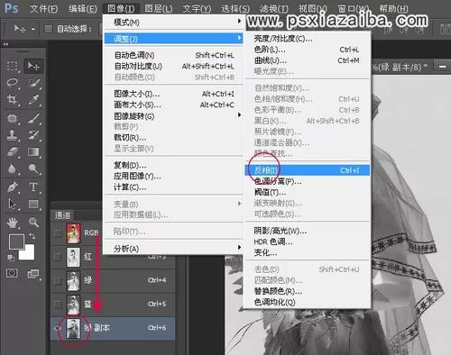Select the Eyedropper tool
The width and height of the screenshot is (451, 355).
tap(33, 99)
